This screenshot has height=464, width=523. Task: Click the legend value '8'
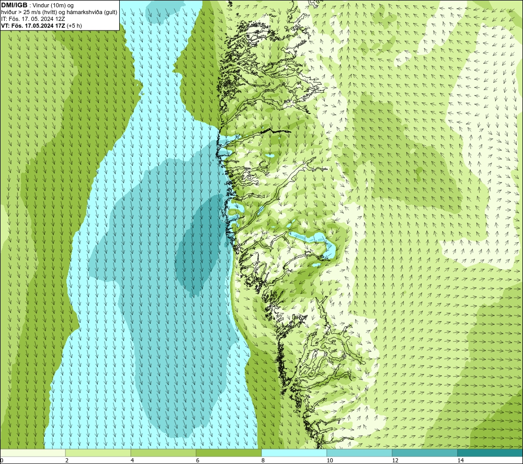coord(263,460)
